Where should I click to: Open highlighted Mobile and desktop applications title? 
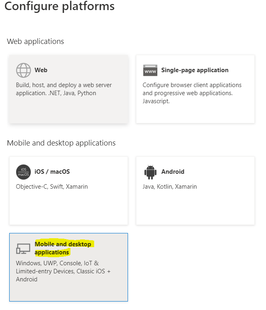[x=63, y=248]
